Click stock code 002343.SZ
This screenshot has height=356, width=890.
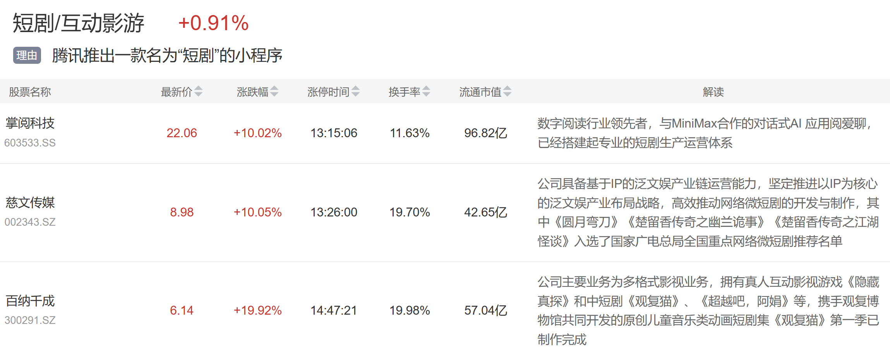(30, 222)
